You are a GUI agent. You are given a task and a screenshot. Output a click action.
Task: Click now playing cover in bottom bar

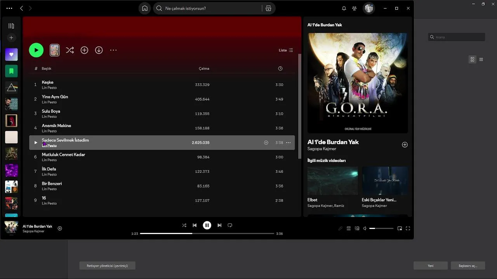11,228
